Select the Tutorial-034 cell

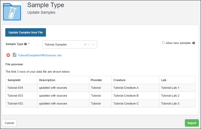[15, 88]
